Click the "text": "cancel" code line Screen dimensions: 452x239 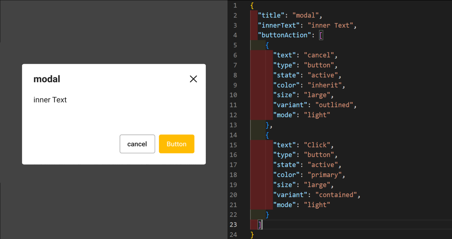(305, 55)
